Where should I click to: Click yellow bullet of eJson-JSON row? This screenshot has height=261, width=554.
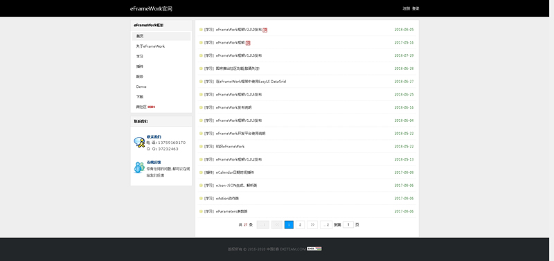[201, 186]
